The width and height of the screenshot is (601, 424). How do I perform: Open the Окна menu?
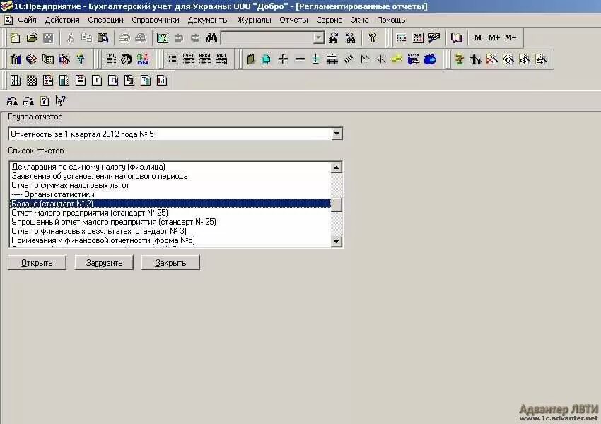coord(359,20)
